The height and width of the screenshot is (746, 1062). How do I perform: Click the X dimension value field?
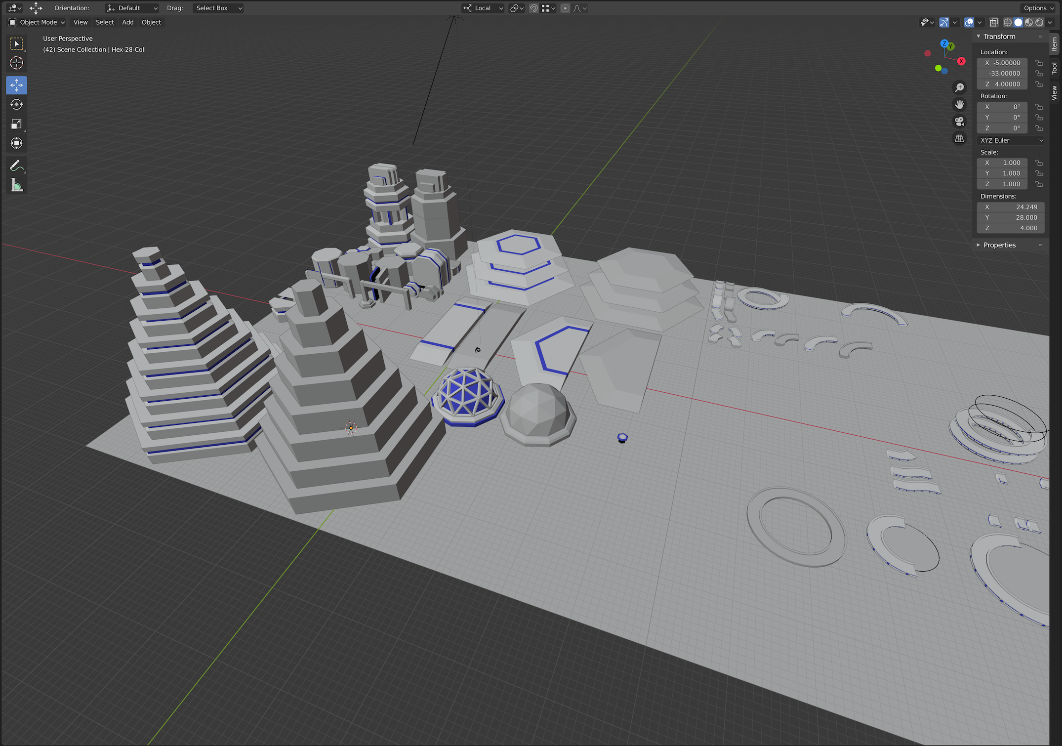(1011, 207)
